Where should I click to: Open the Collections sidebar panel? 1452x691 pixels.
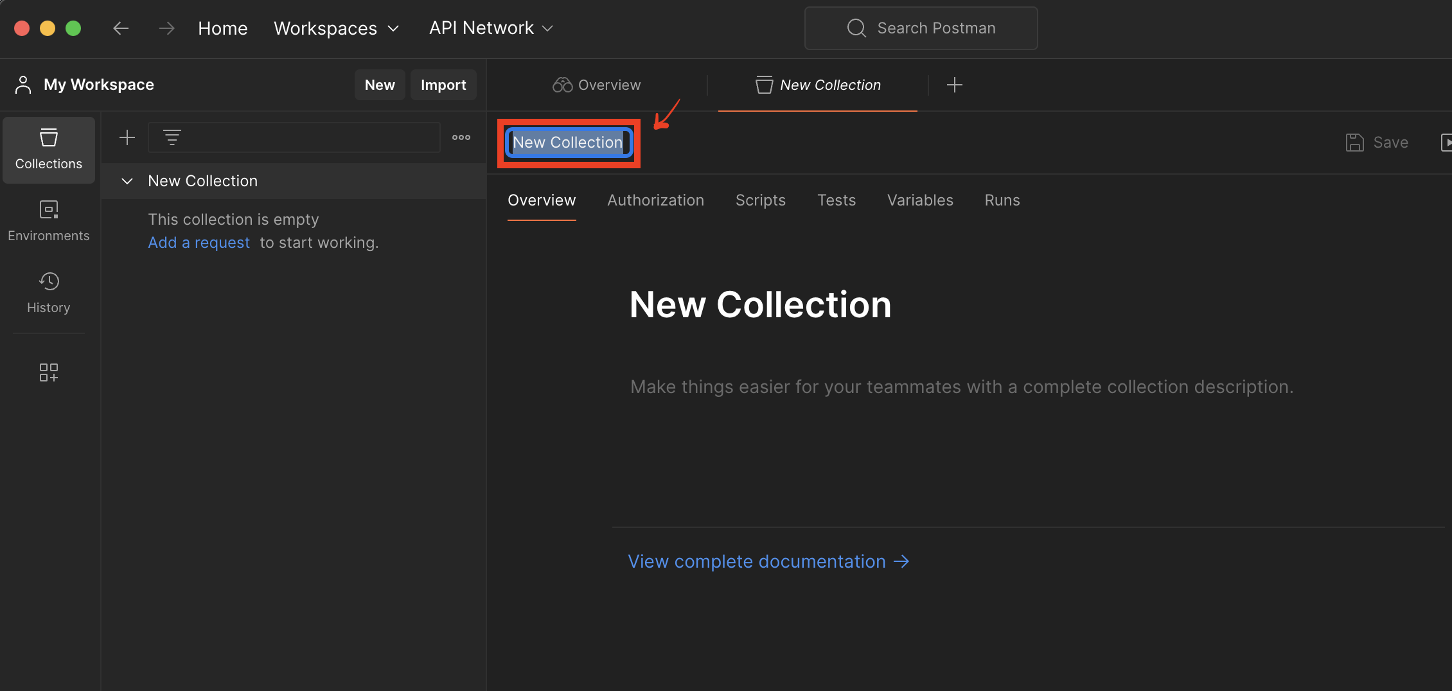pyautogui.click(x=49, y=150)
